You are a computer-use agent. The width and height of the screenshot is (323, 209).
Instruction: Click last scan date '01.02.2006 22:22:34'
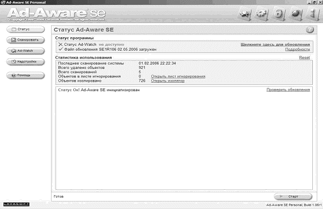point(157,63)
